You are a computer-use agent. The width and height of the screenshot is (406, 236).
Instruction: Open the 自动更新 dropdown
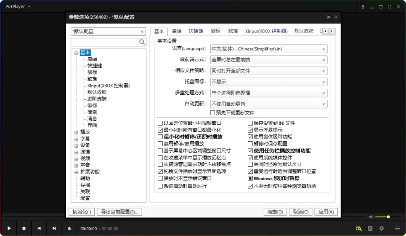pyautogui.click(x=268, y=104)
